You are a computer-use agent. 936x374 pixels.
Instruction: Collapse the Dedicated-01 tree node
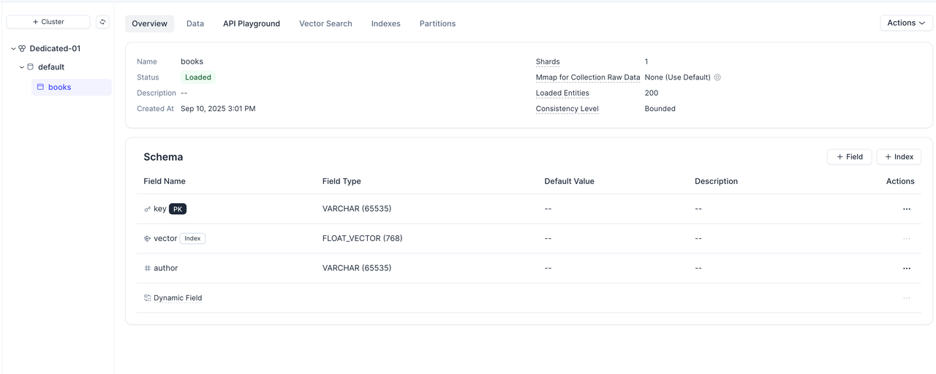[x=13, y=49]
